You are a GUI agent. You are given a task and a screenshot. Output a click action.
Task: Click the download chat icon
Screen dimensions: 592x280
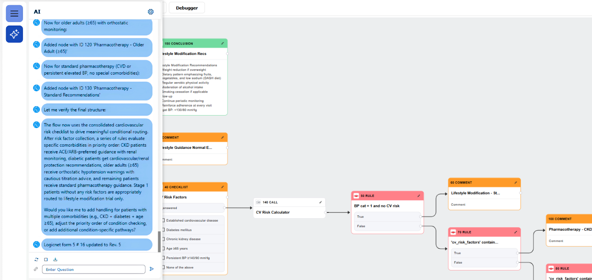pos(55,260)
